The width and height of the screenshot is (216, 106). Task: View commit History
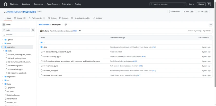[207, 31]
